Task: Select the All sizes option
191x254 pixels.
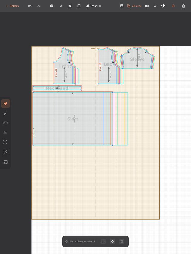Action: (x=134, y=6)
